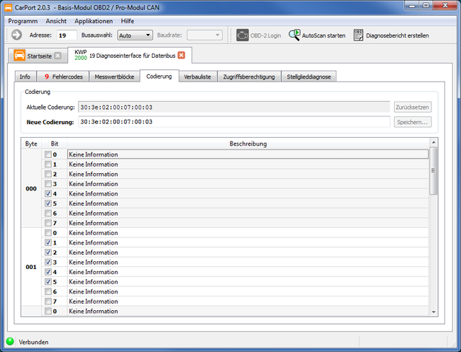Click the OBD-2 Login engine icon
The width and height of the screenshot is (461, 352).
[243, 35]
